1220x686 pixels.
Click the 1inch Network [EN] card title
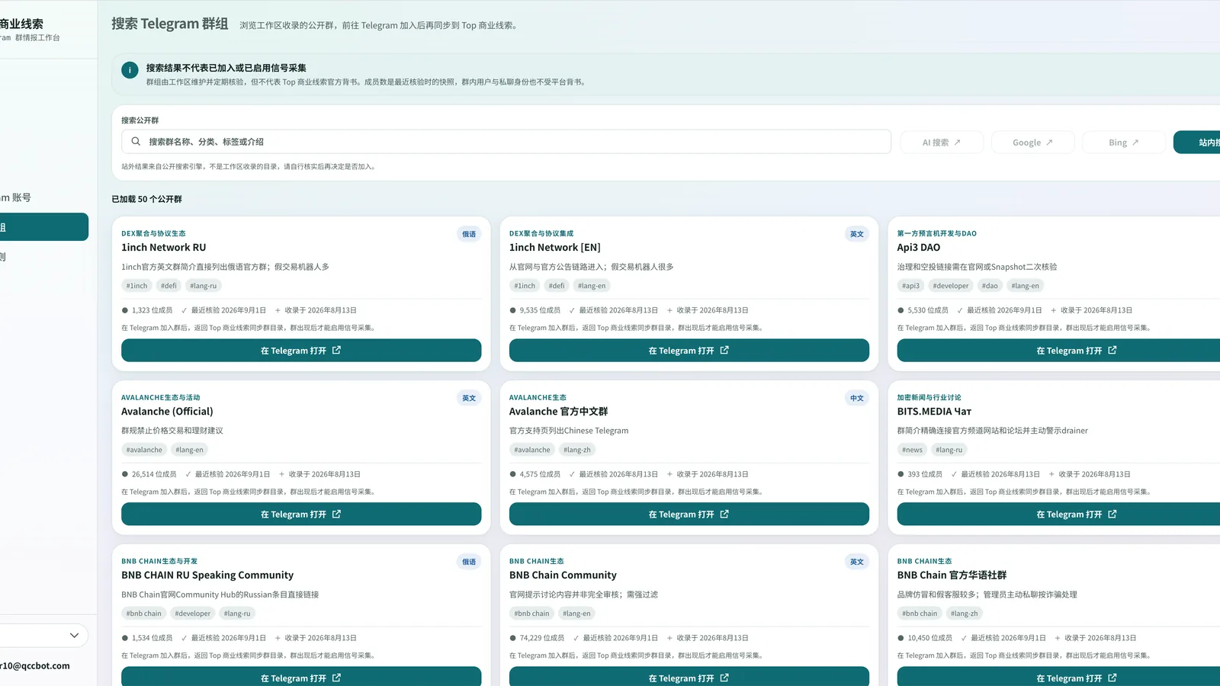tap(555, 248)
